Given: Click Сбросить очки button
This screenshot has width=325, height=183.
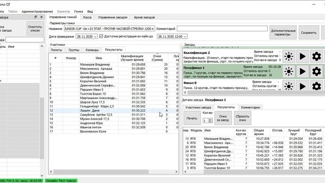Looking at the screenshot, I should [242, 118].
